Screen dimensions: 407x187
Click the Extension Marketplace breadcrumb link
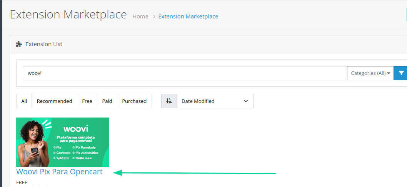(188, 17)
